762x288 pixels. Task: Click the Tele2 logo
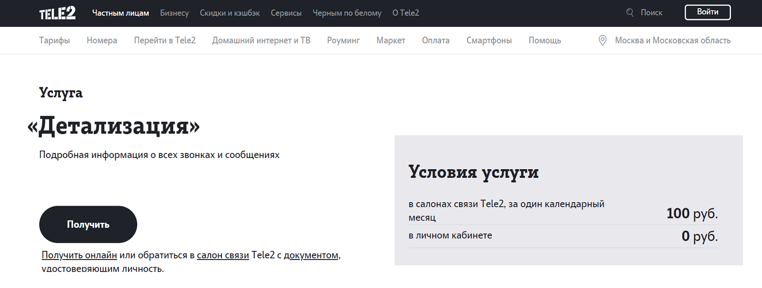[x=57, y=13]
